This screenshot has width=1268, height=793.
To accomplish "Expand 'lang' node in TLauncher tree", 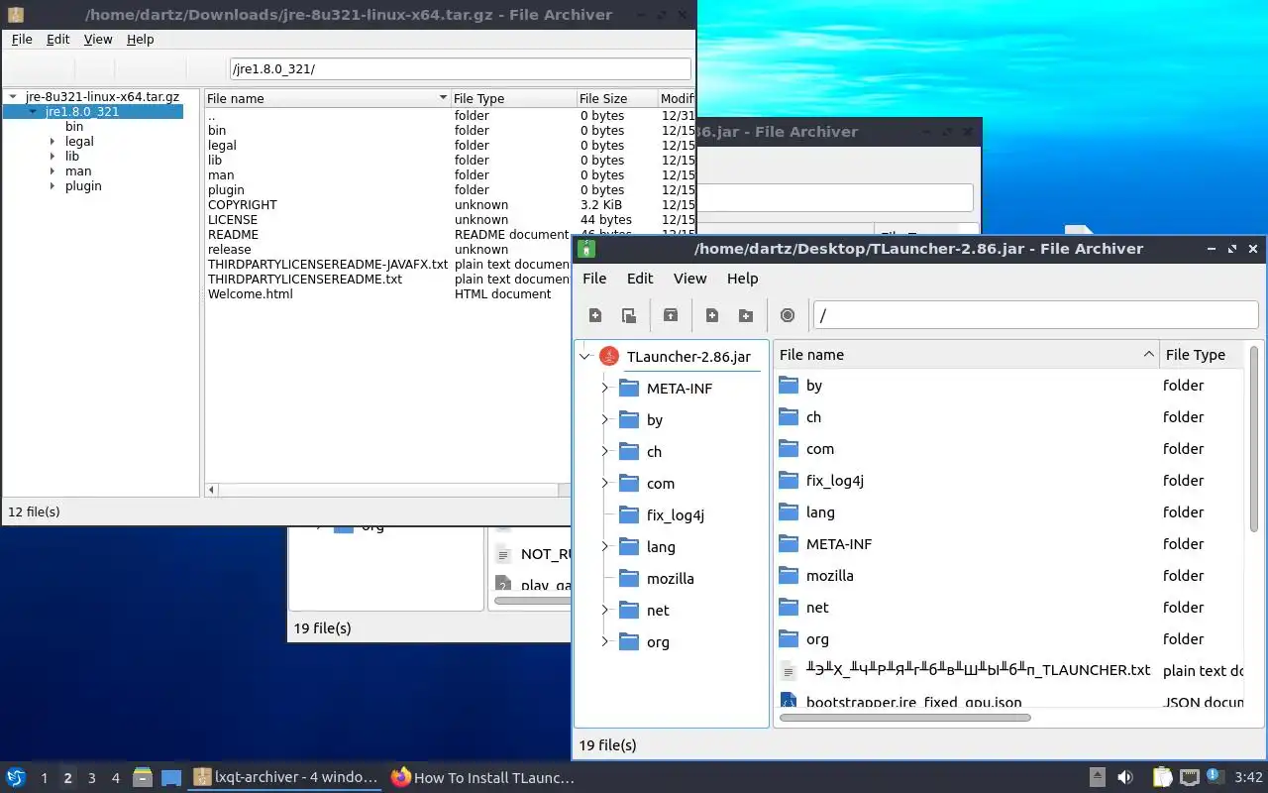I will (x=604, y=547).
